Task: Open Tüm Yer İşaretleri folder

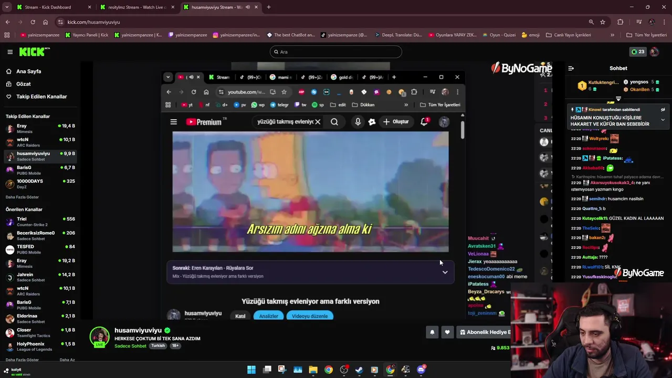Action: (647, 35)
